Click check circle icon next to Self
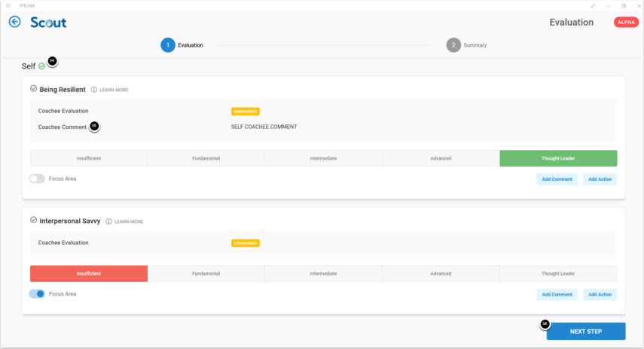Viewport: 644px width, 349px height. point(41,66)
